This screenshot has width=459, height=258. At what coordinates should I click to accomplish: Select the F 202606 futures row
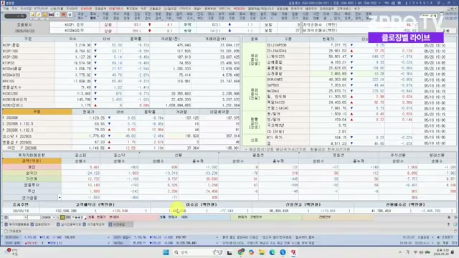[120, 118]
